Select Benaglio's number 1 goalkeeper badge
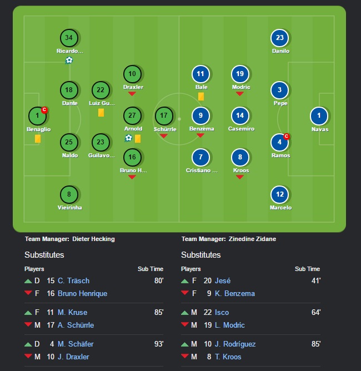This screenshot has width=361, height=371. point(37,116)
